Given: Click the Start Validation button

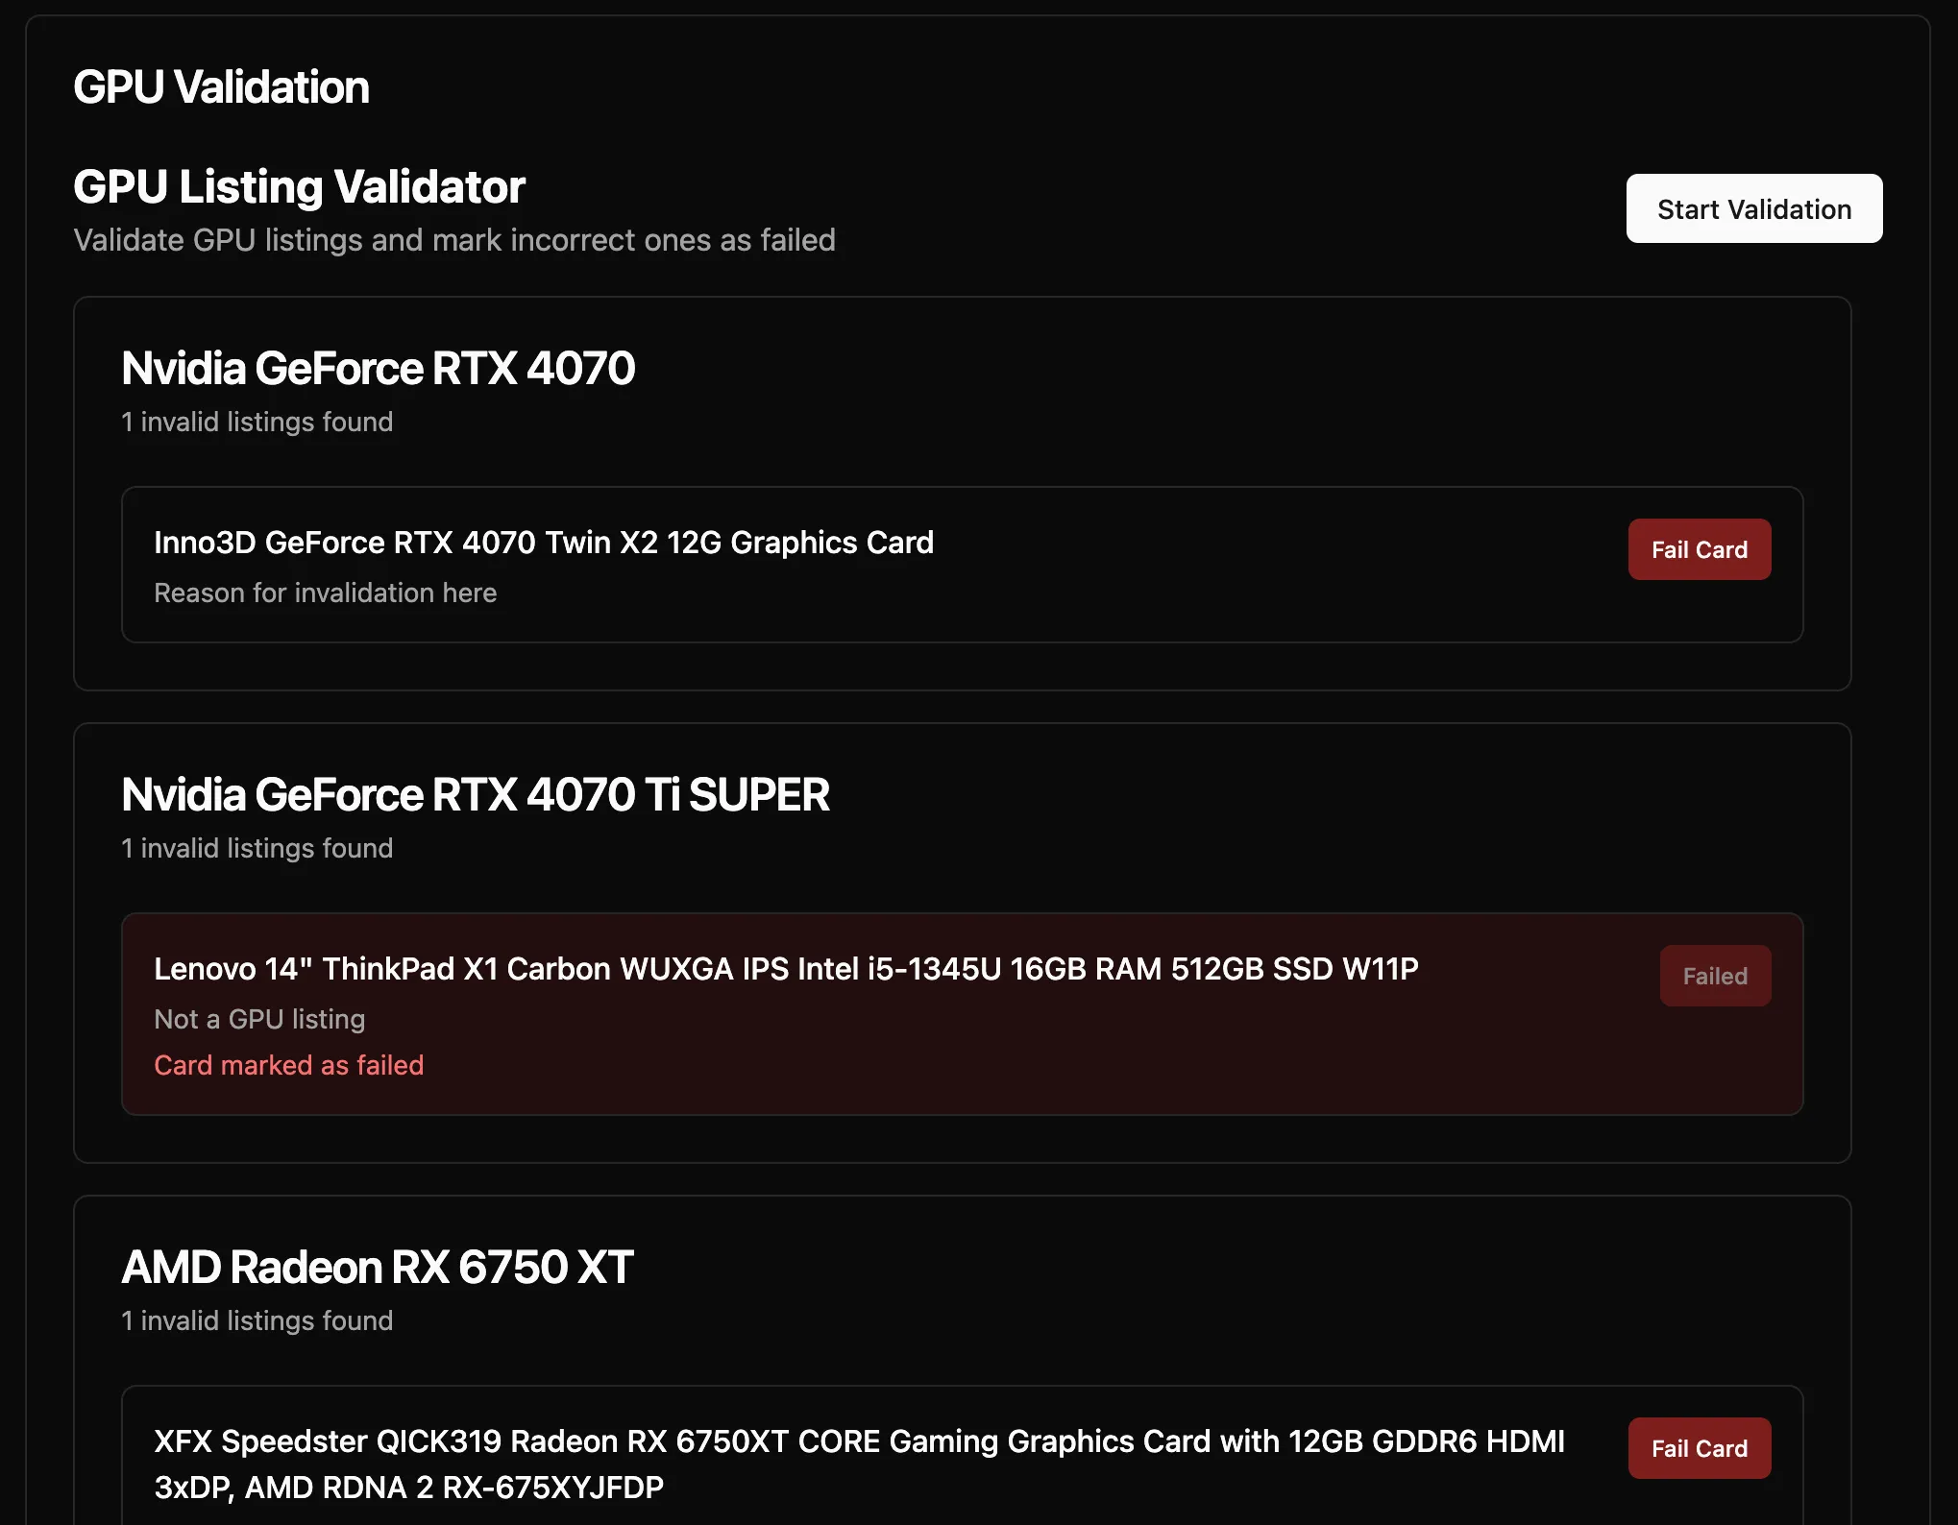Looking at the screenshot, I should [1753, 208].
